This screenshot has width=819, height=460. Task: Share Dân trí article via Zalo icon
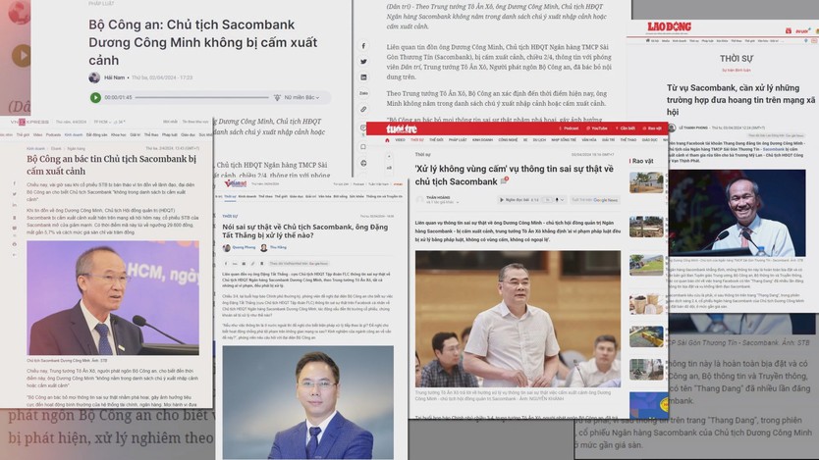click(x=363, y=93)
